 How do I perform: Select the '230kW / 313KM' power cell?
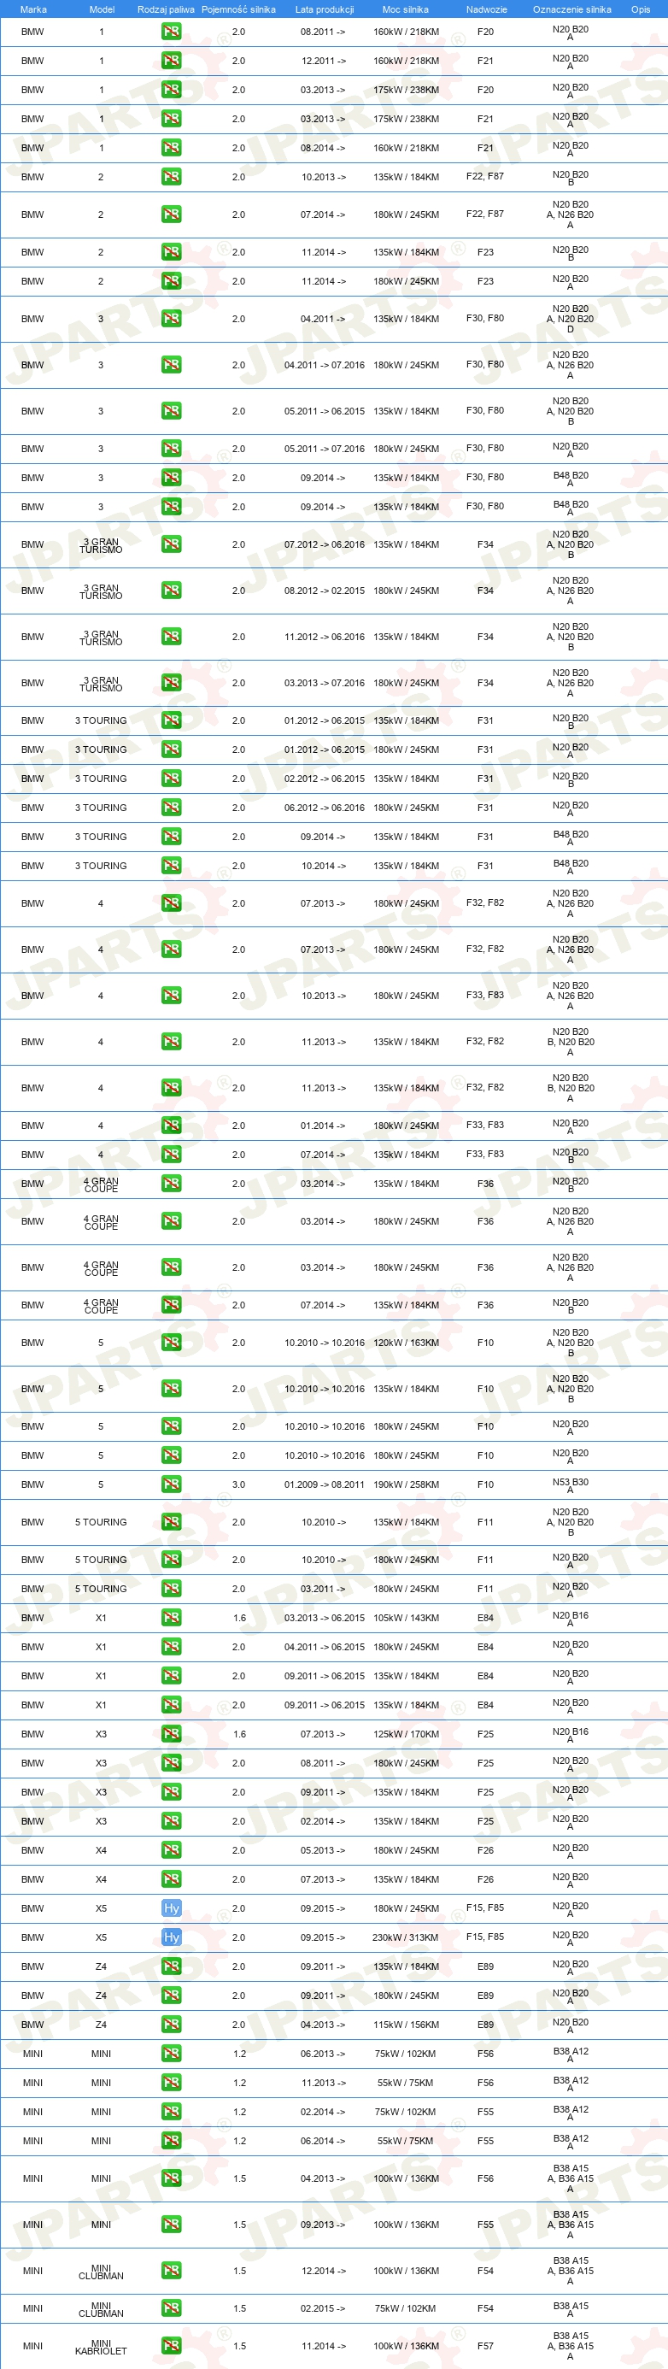[x=405, y=1937]
